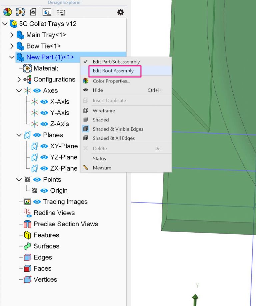Screen dimensions: 256x306
Task: Click the yellow Features icon
Action: tap(28, 235)
